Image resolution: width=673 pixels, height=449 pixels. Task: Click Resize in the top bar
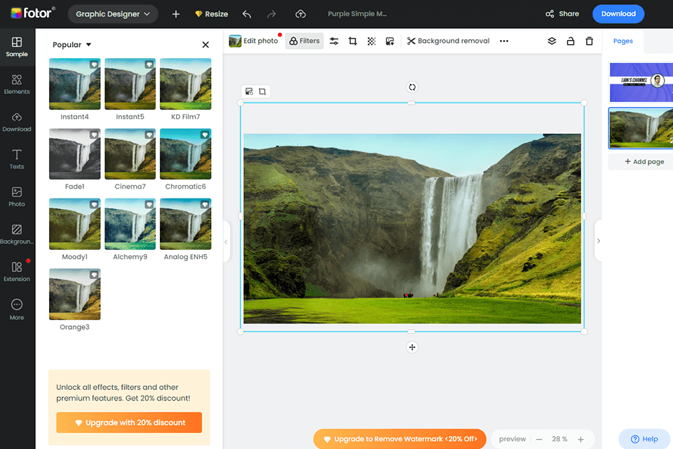[212, 14]
